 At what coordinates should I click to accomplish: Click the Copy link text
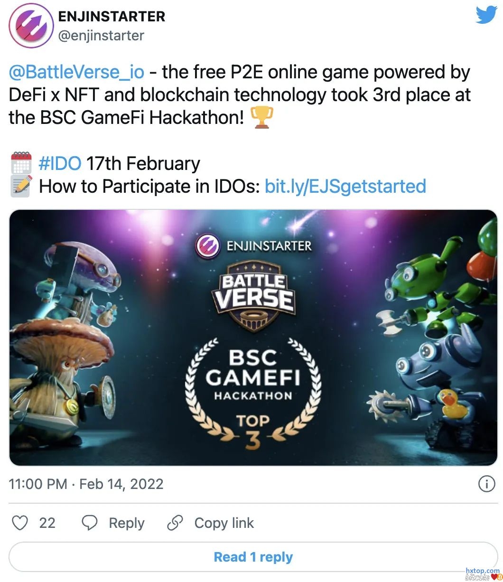pyautogui.click(x=224, y=523)
